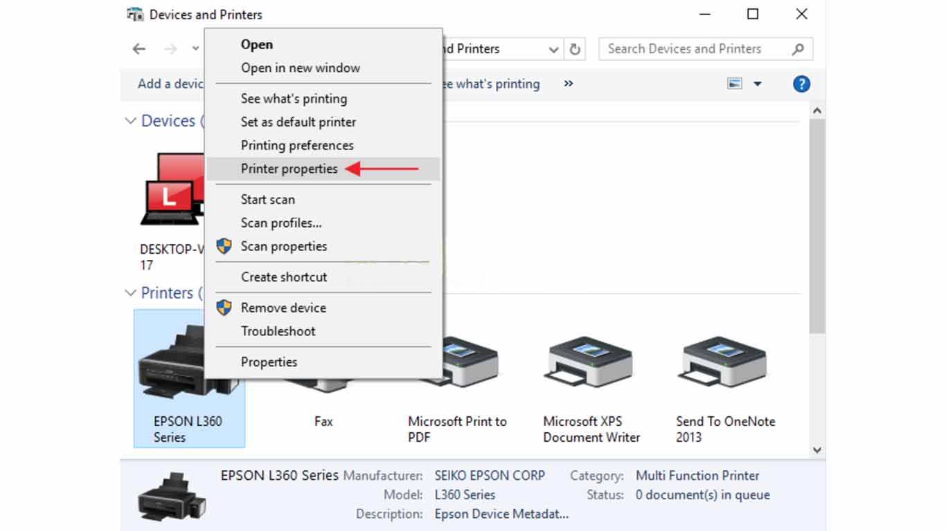Click the Epson Device Metadat... description value
946x531 pixels.
(x=501, y=514)
